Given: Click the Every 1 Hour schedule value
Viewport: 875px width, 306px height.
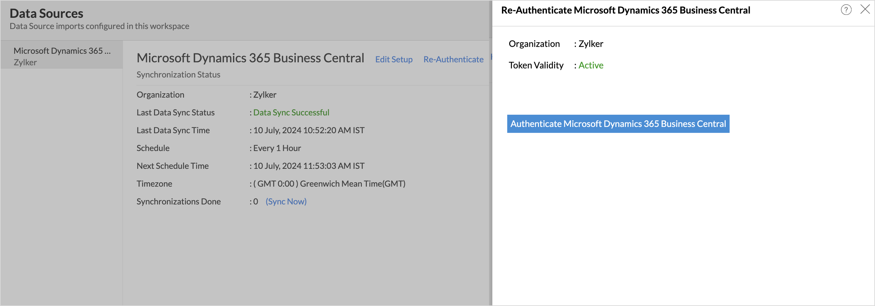Looking at the screenshot, I should (277, 148).
